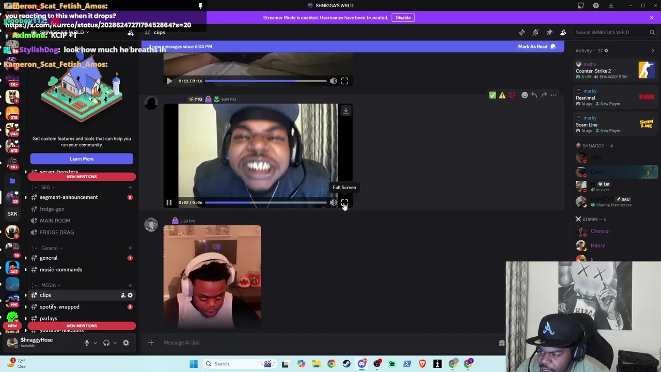Reply to the message

534,95
